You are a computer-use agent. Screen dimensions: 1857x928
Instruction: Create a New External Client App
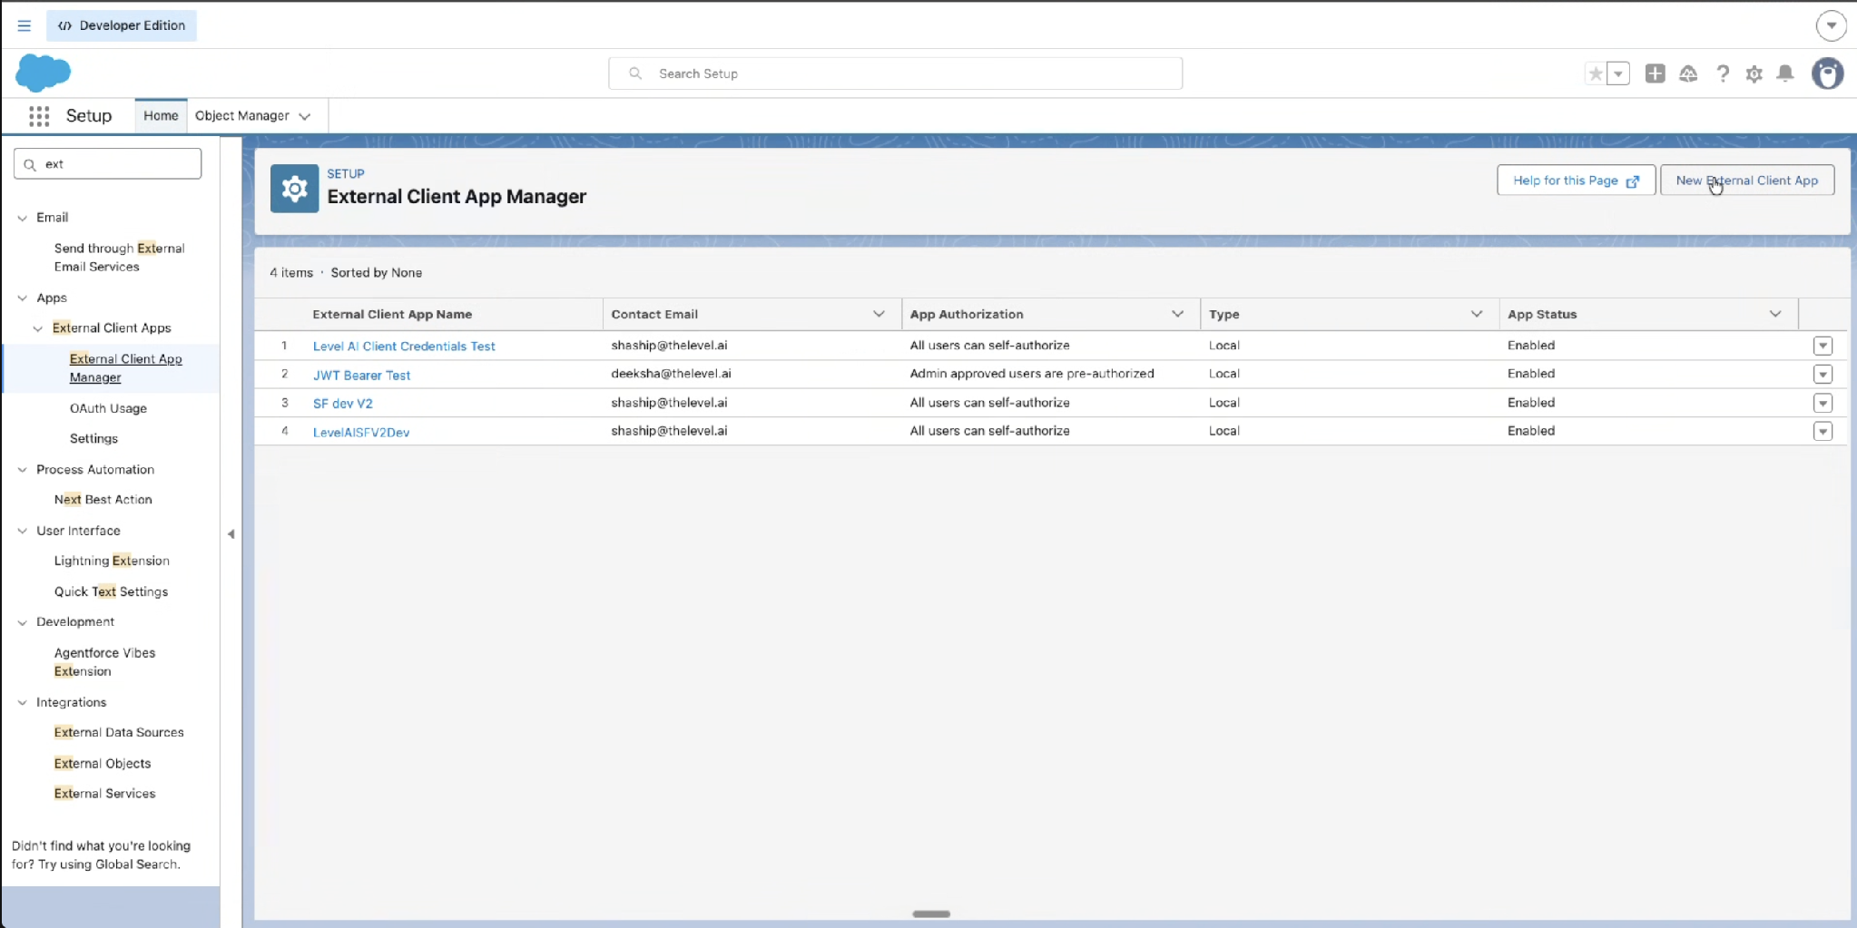(1746, 181)
